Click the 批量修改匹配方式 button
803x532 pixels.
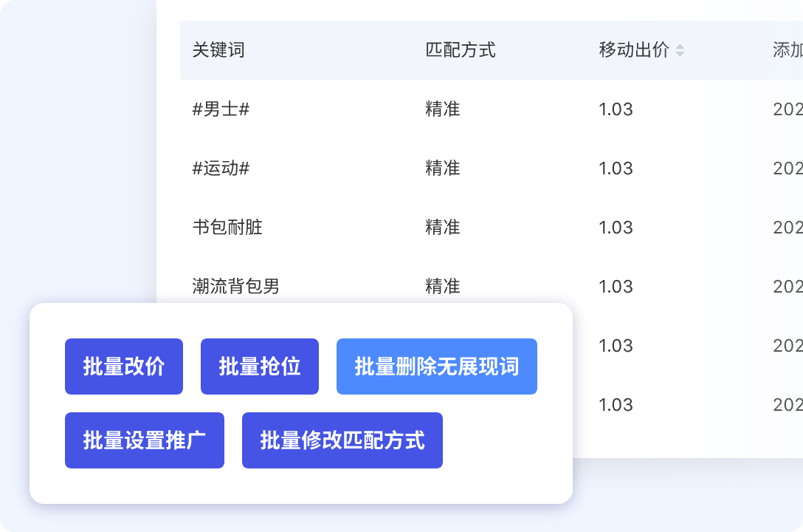(x=342, y=440)
